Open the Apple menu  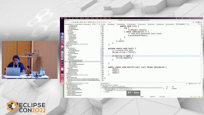[x=62, y=18]
